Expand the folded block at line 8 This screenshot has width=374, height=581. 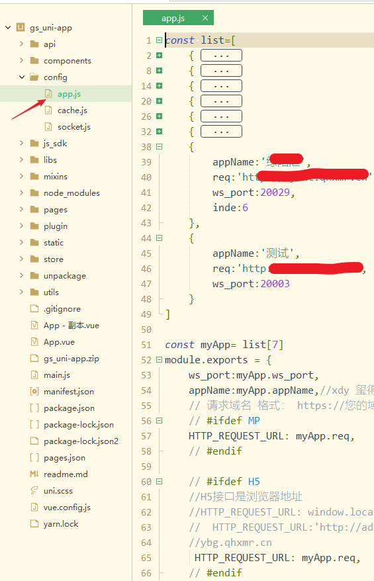(x=159, y=70)
